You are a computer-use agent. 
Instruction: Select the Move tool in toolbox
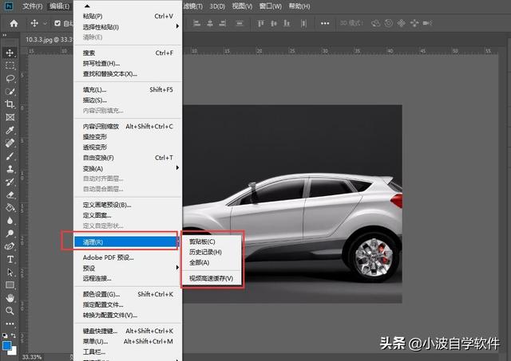pos(10,53)
